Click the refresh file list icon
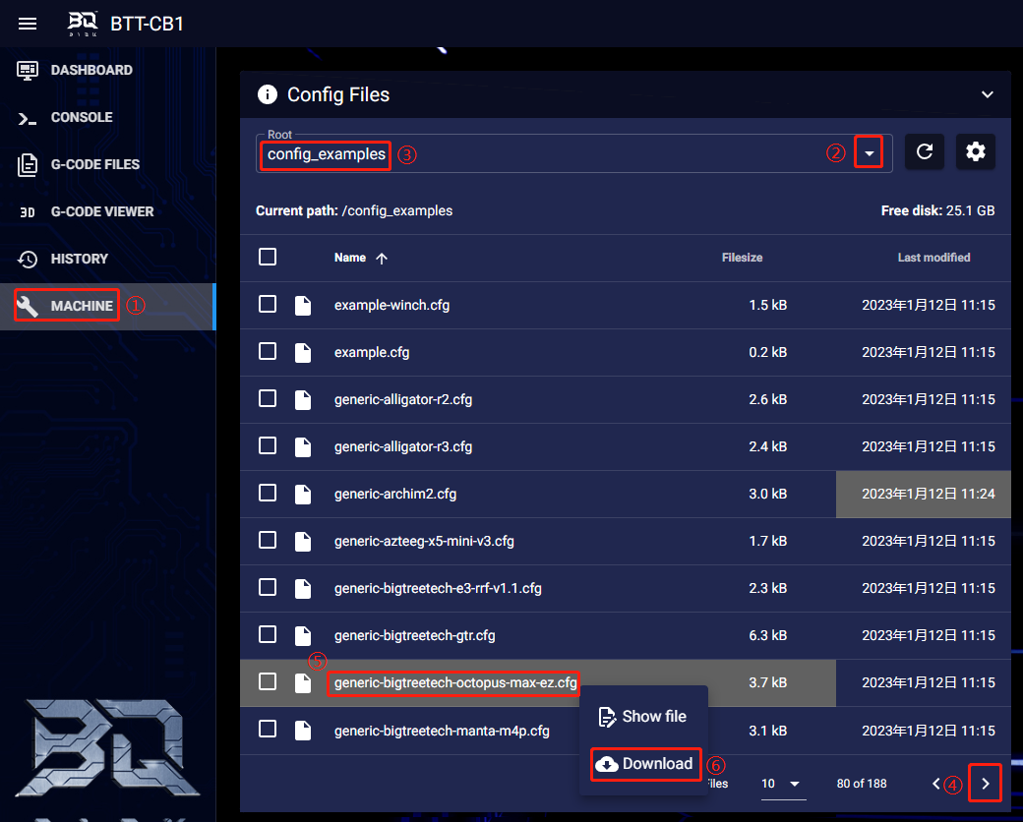Image resolution: width=1023 pixels, height=822 pixels. click(x=925, y=152)
